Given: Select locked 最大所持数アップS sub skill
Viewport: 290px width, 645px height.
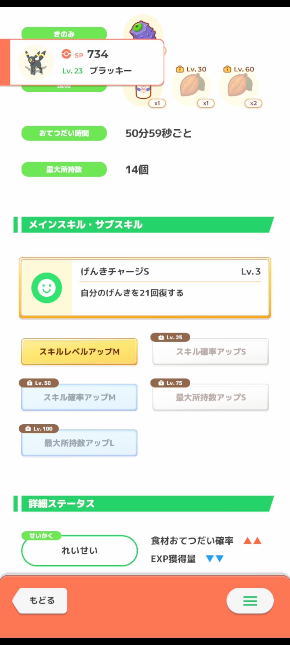Looking at the screenshot, I should point(211,397).
